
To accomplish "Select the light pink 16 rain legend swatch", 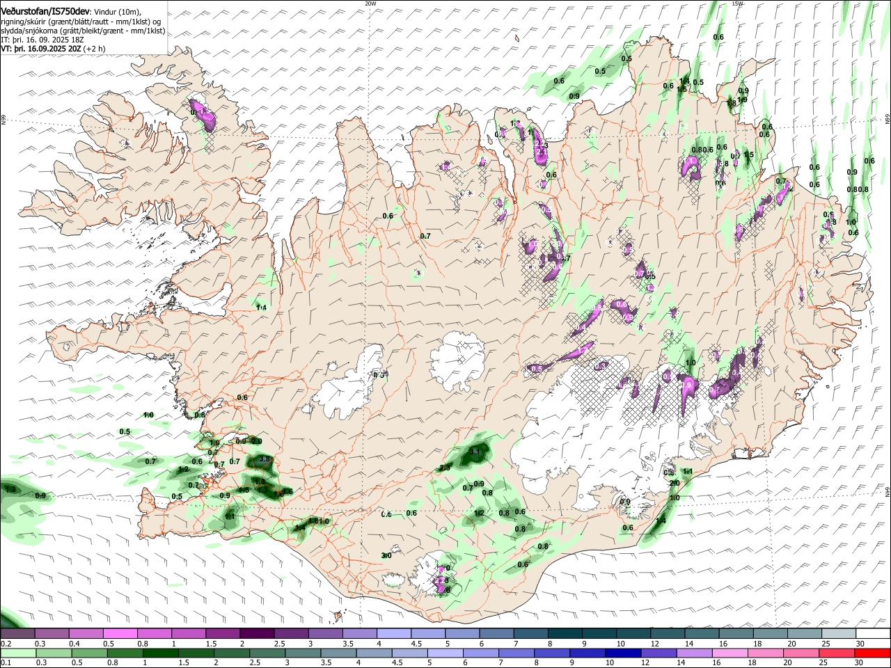I will [x=730, y=653].
